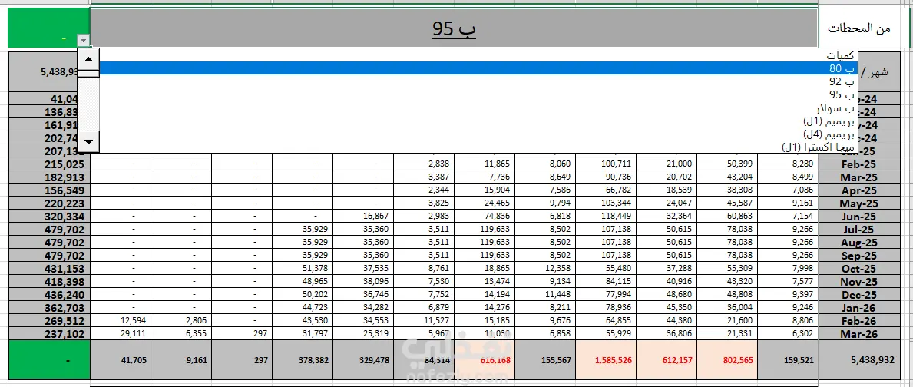This screenshot has height=387, width=913.
Task: Click the row total 362,703 cell
Action: tap(49, 309)
